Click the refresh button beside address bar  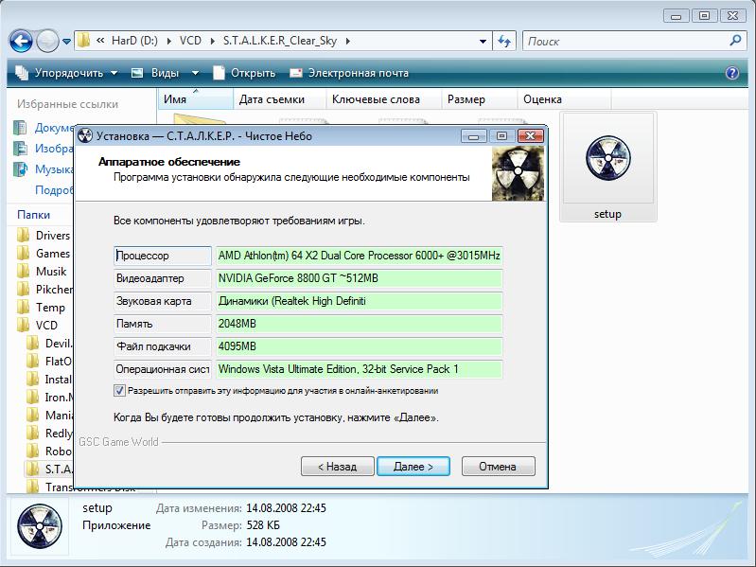(x=504, y=42)
